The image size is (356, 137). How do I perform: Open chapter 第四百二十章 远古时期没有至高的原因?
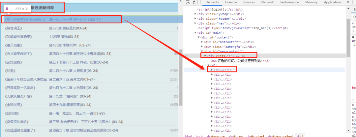tap(78, 130)
